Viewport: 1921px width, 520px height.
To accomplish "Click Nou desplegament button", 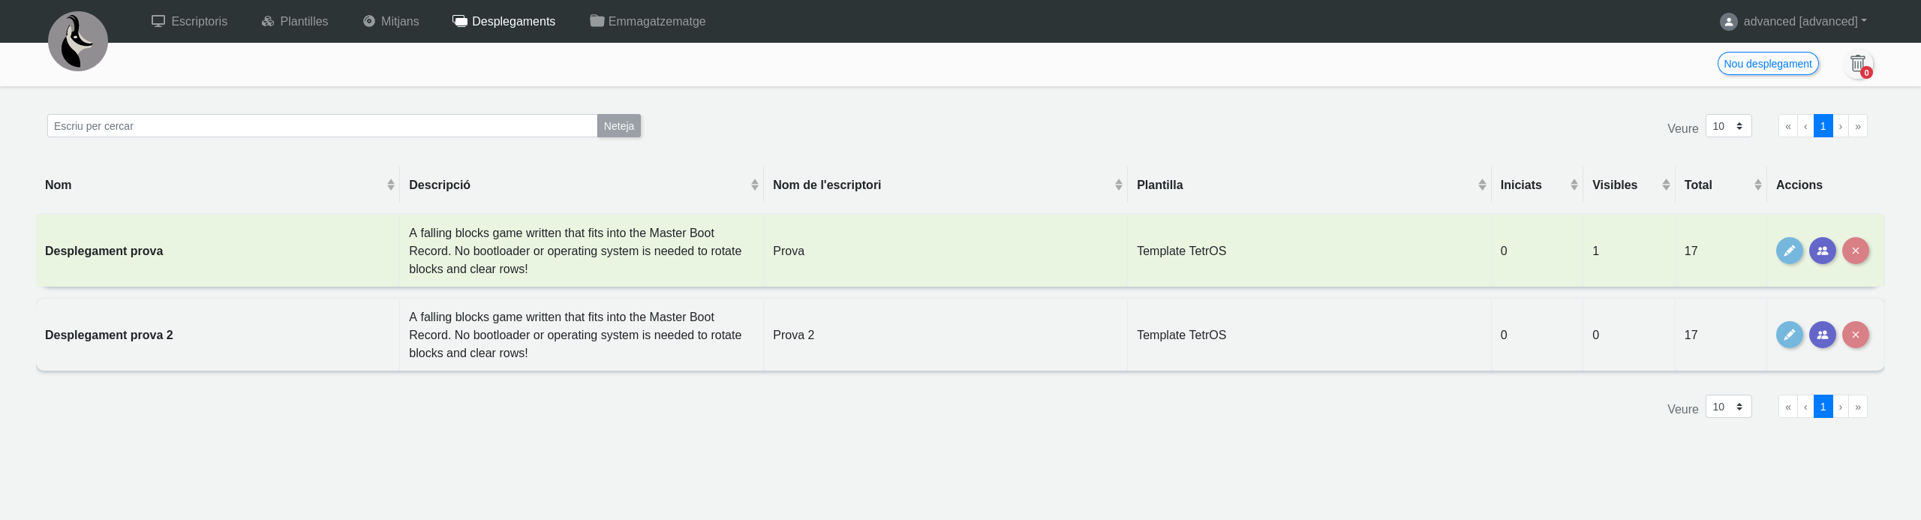I will coord(1767,64).
